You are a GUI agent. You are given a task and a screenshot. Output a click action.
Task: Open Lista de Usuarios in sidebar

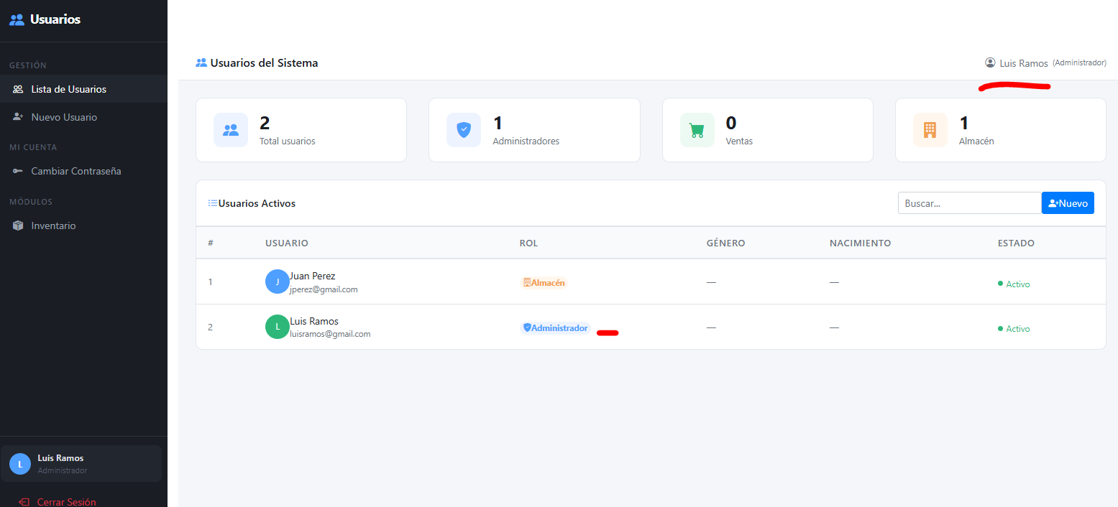point(68,89)
